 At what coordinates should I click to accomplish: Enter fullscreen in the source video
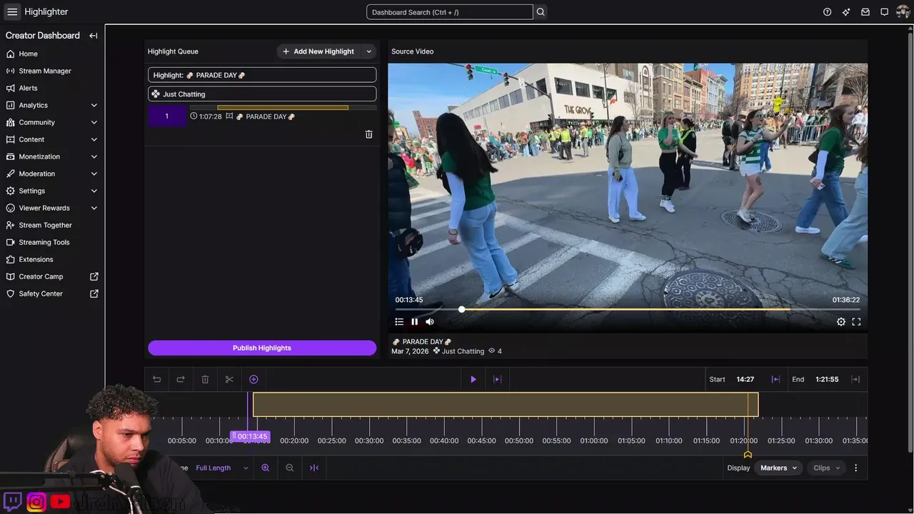pos(856,322)
